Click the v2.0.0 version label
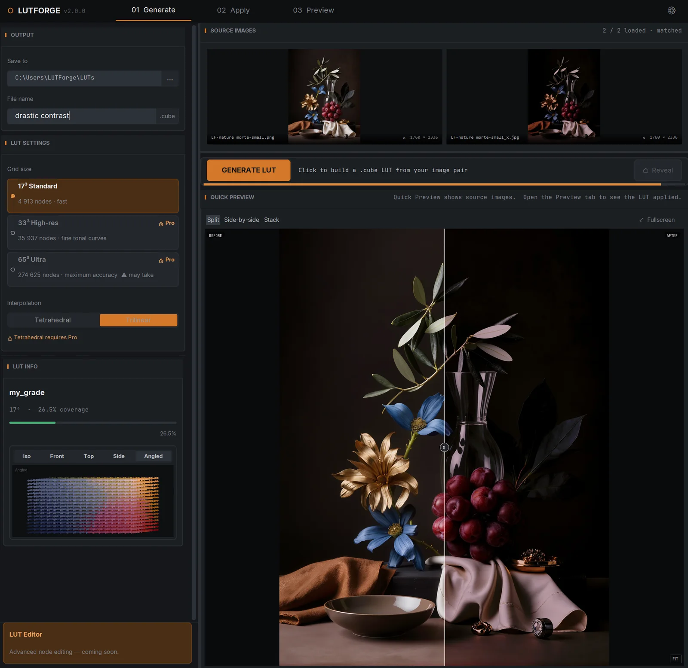 pyautogui.click(x=74, y=11)
